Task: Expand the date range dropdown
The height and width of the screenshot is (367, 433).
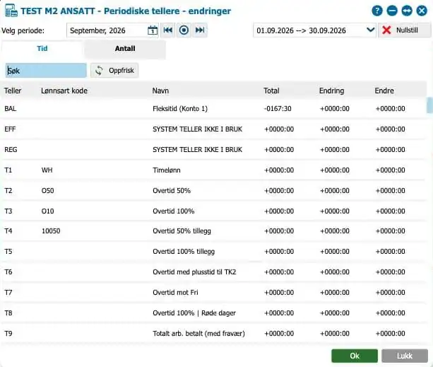Action: pyautogui.click(x=370, y=30)
